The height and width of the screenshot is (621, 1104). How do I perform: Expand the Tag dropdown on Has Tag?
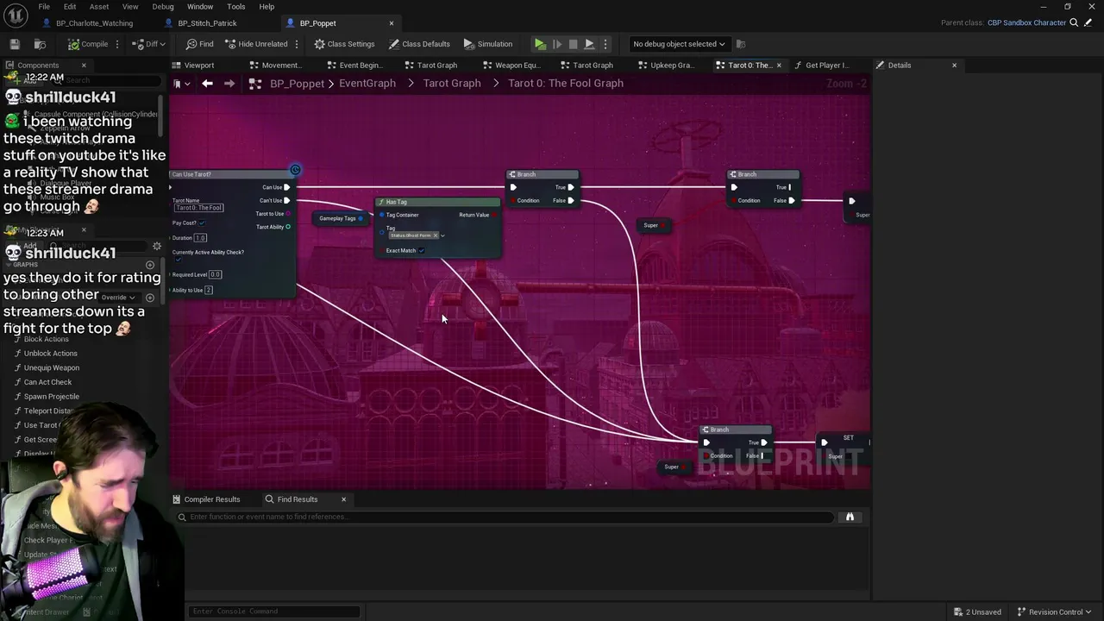pos(442,235)
